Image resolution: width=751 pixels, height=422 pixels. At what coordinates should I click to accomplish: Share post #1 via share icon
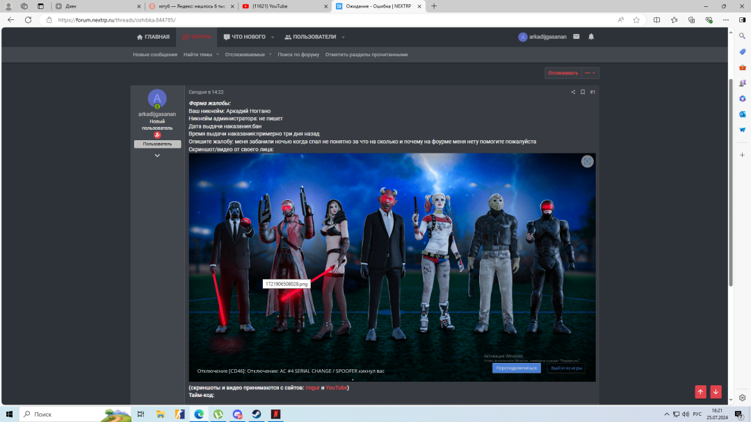573,92
